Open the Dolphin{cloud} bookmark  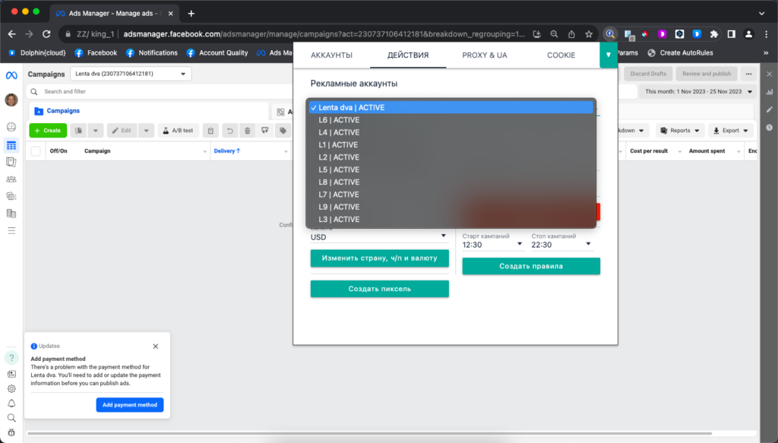38,52
